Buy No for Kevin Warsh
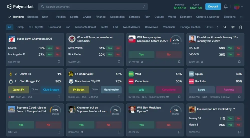This screenshot has width=250, height=138. (118, 48)
